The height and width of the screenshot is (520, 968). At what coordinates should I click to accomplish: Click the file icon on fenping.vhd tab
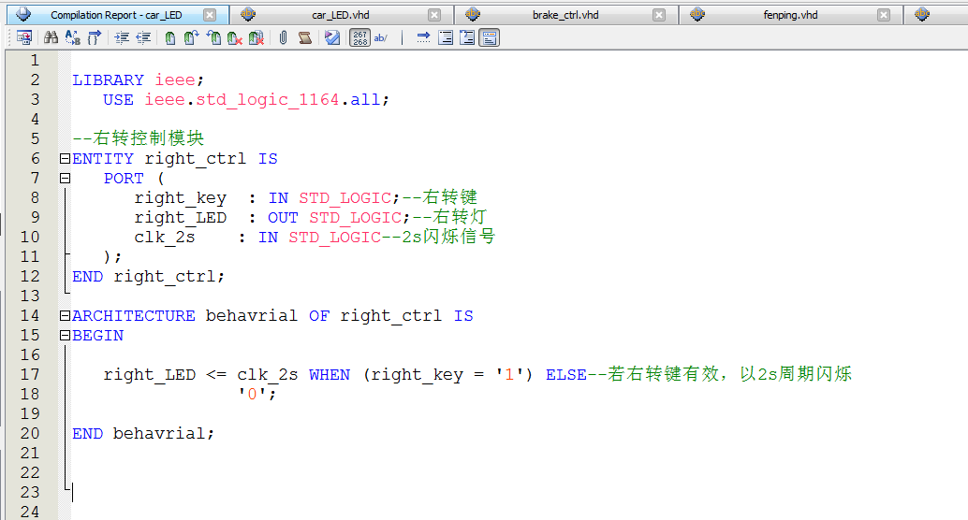pyautogui.click(x=697, y=14)
